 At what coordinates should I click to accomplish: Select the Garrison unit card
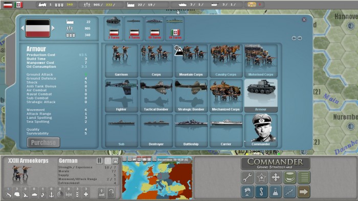tap(121, 61)
